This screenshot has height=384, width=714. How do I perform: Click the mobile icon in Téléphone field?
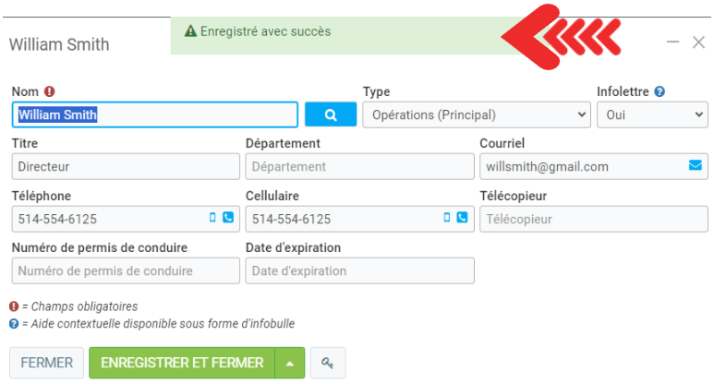tap(213, 218)
